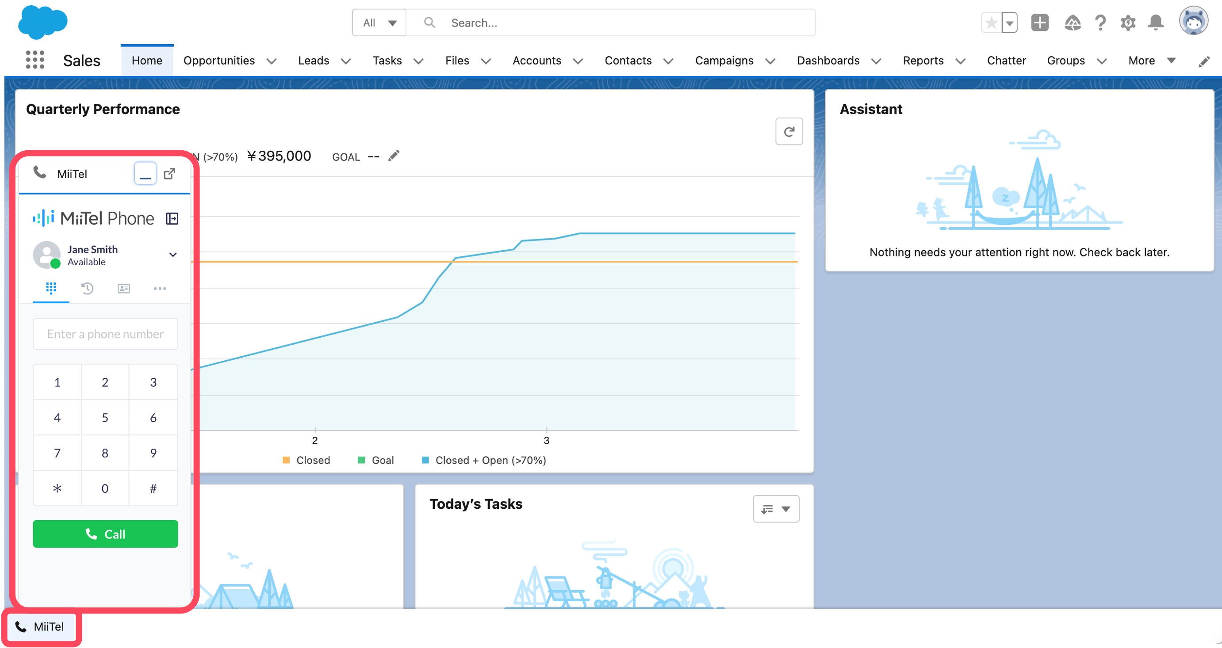The height and width of the screenshot is (648, 1222).
Task: Click the global Search box
Action: [x=611, y=23]
